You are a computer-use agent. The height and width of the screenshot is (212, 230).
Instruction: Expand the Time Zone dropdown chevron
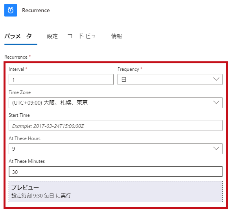click(216, 102)
